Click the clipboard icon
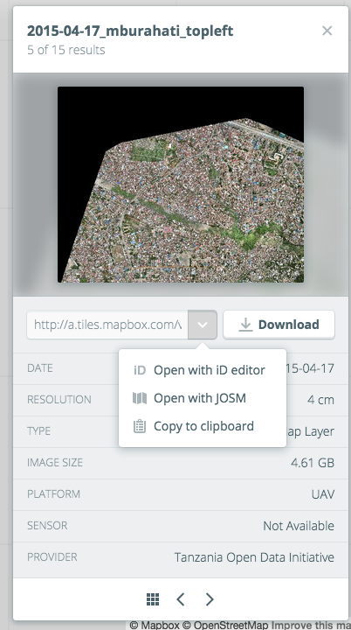Viewport: 351px width, 630px height. pyautogui.click(x=139, y=426)
